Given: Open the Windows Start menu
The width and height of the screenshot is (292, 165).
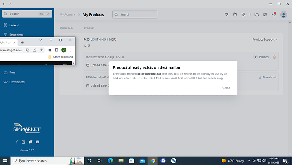Looking at the screenshot, I should pyautogui.click(x=5, y=161).
